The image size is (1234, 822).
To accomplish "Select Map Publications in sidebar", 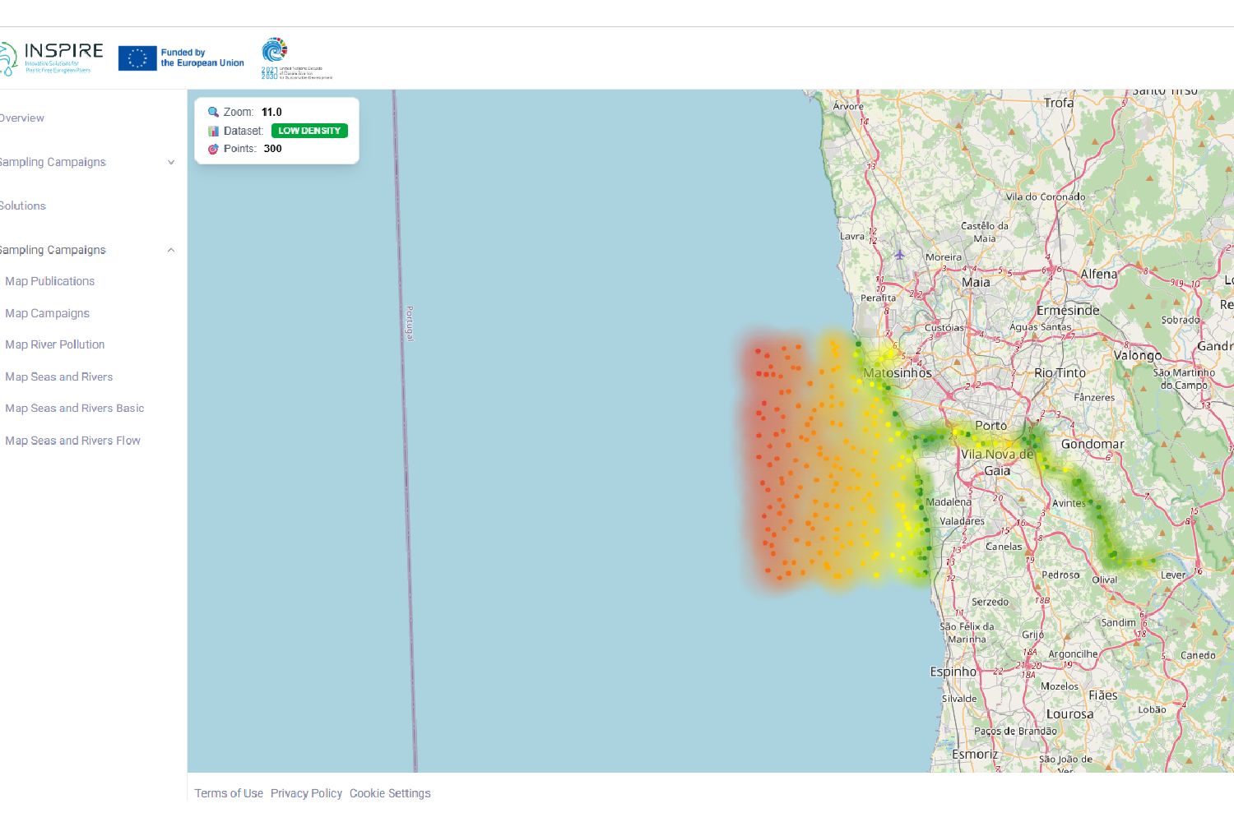I will [50, 281].
